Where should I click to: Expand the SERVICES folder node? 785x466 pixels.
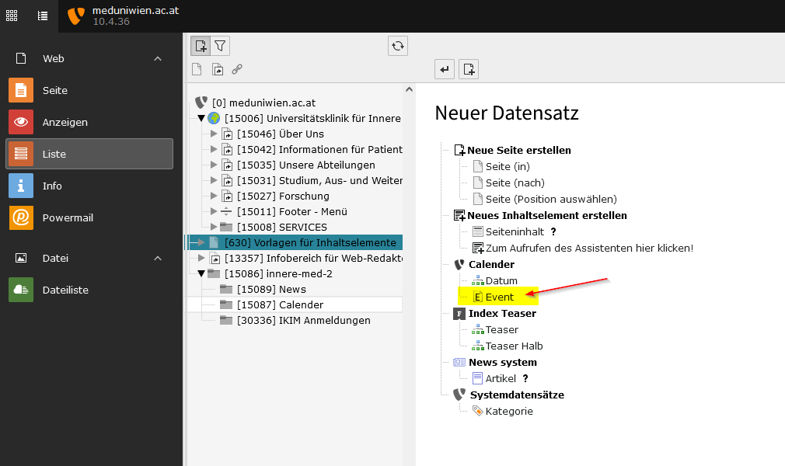tap(214, 227)
